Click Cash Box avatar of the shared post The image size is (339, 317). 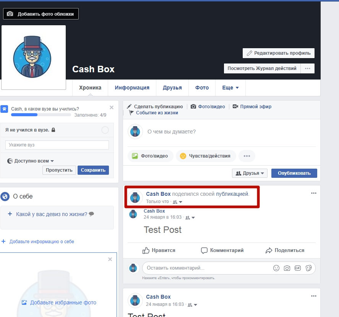point(135,198)
